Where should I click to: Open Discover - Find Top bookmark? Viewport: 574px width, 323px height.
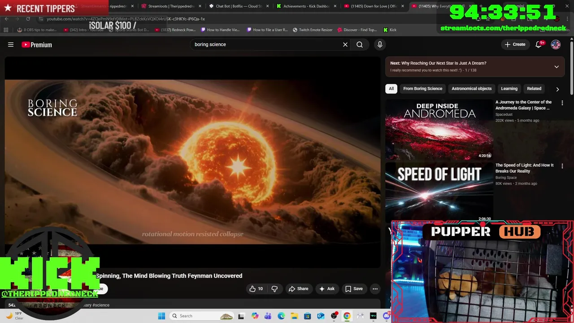click(357, 30)
